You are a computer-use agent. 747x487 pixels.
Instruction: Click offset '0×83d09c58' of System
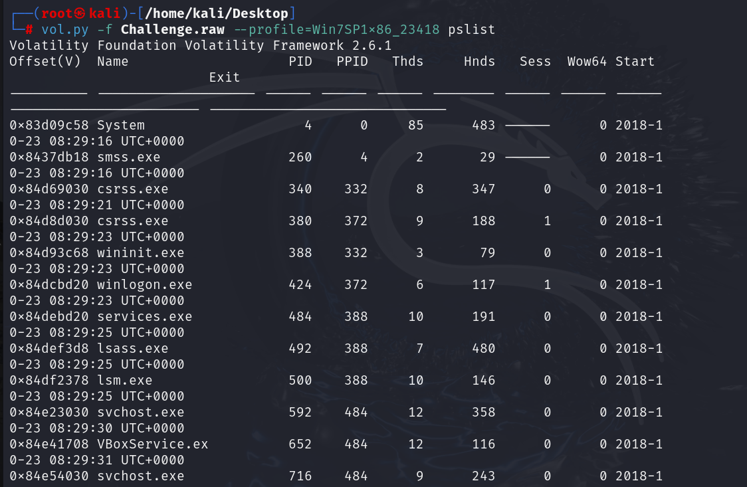click(49, 125)
